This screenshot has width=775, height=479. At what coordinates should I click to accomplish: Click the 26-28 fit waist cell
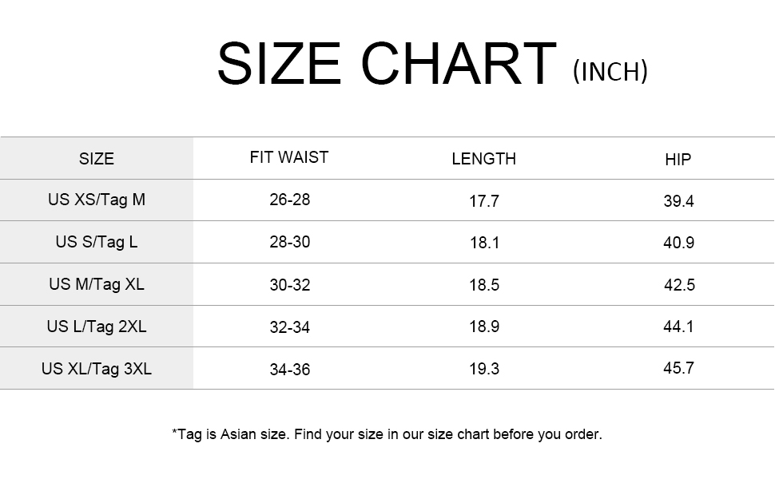290,200
